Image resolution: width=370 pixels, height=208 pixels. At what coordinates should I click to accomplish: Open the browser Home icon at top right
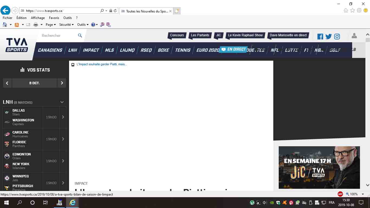(346, 11)
